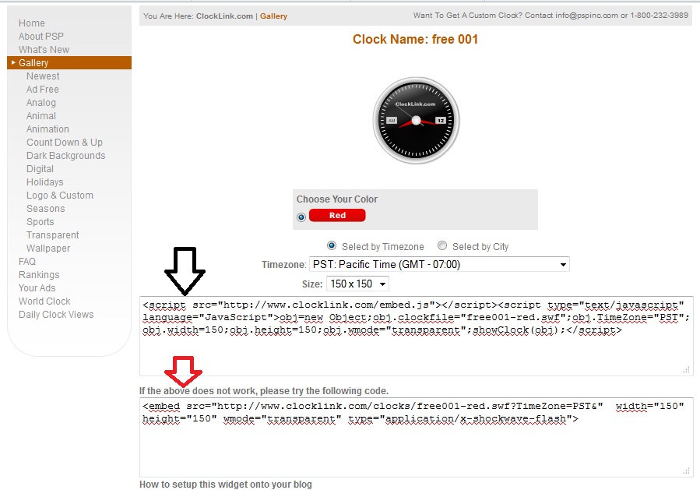Image resolution: width=700 pixels, height=490 pixels.
Task: Open Daily Clock Views page
Action: pyautogui.click(x=56, y=315)
